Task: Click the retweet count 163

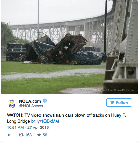Action: click(x=28, y=135)
